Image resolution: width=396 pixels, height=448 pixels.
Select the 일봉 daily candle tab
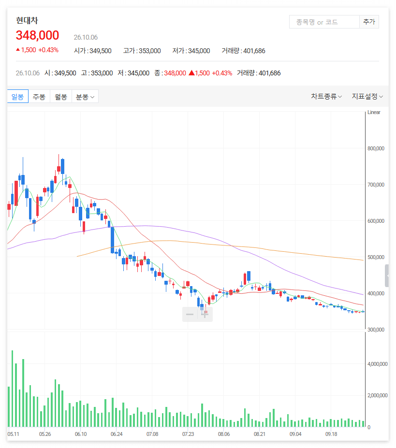point(18,97)
